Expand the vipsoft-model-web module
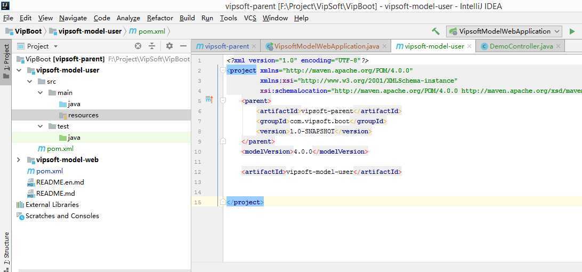 [x=19, y=160]
